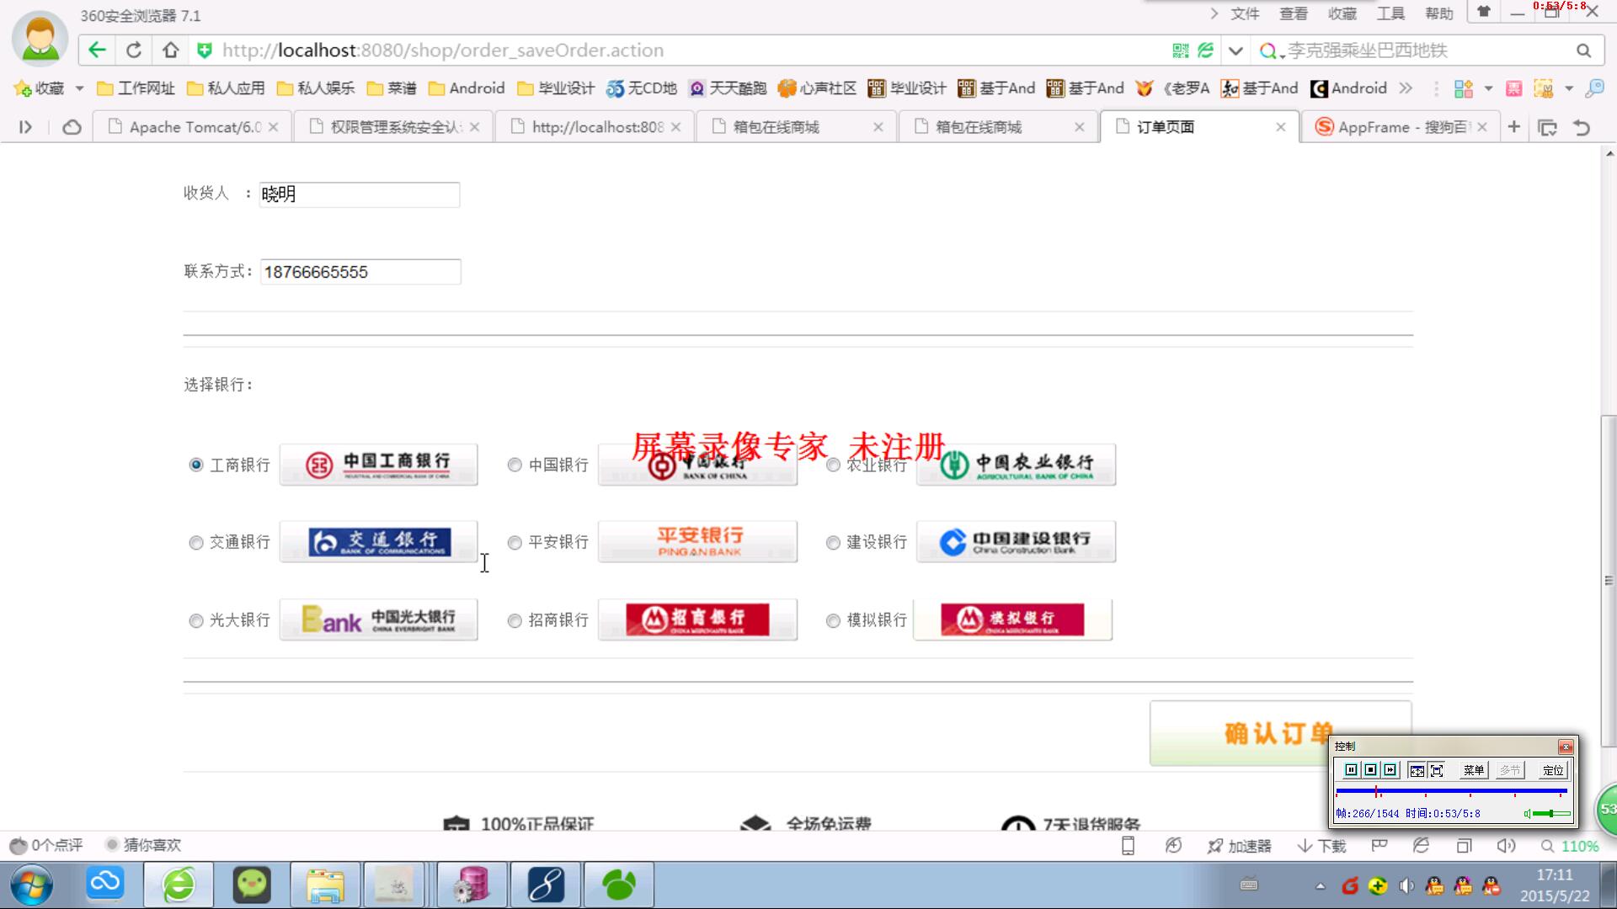Click the 收货人 input field
The width and height of the screenshot is (1617, 909).
(x=360, y=194)
